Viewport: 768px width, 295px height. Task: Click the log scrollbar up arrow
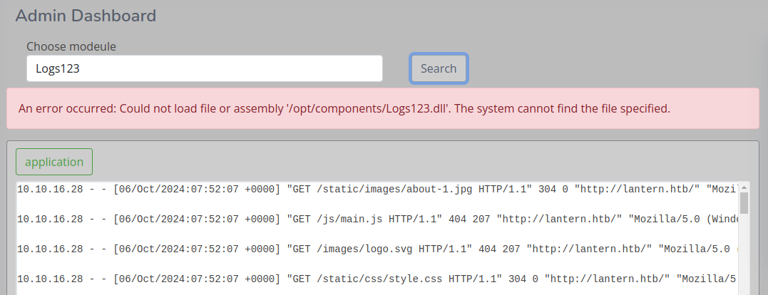point(744,187)
